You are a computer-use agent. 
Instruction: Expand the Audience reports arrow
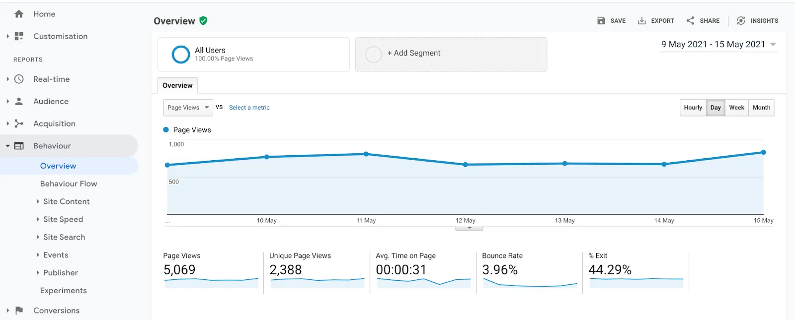(7, 101)
